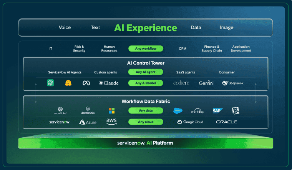The height and width of the screenshot is (170, 292).
Task: Click the green Any data pill
Action: [x=146, y=111]
